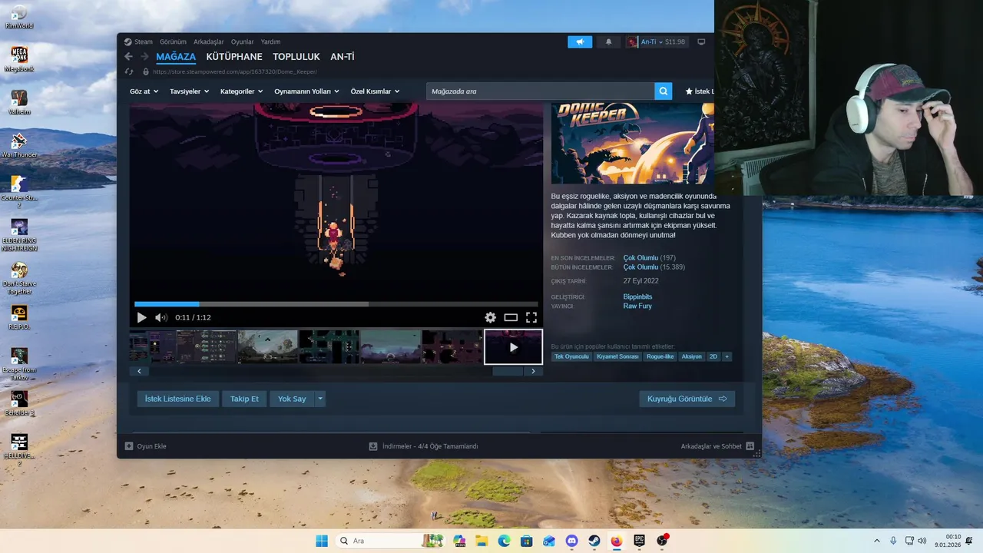The image size is (983, 553).
Task: Click the Mağazada ara search field
Action: (541, 91)
